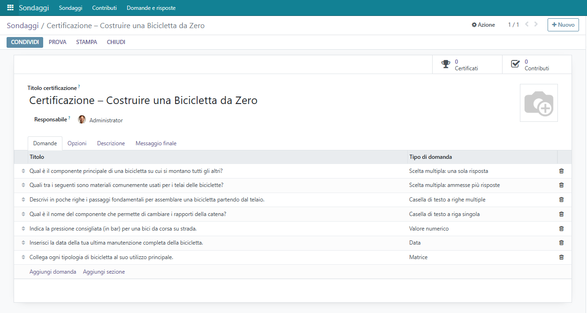Screen dimensions: 587x313
Task: Grab drag handle of the Valore numerico question
Action: [23, 229]
